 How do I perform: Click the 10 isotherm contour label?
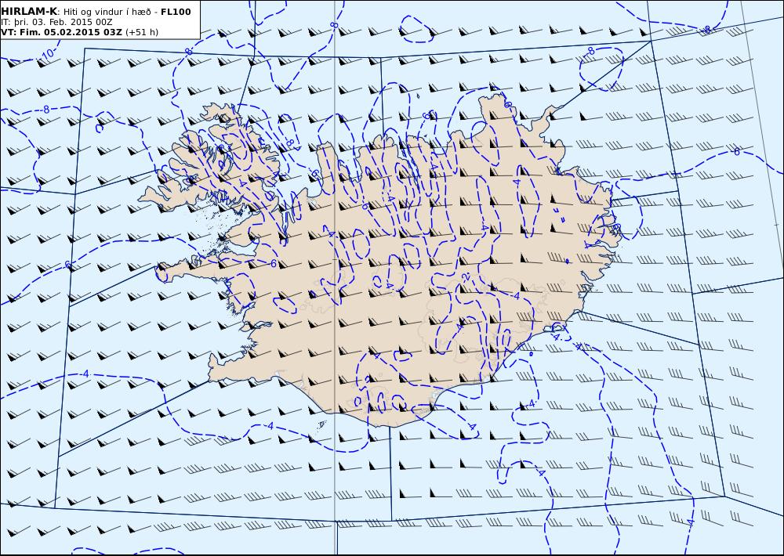48,56
